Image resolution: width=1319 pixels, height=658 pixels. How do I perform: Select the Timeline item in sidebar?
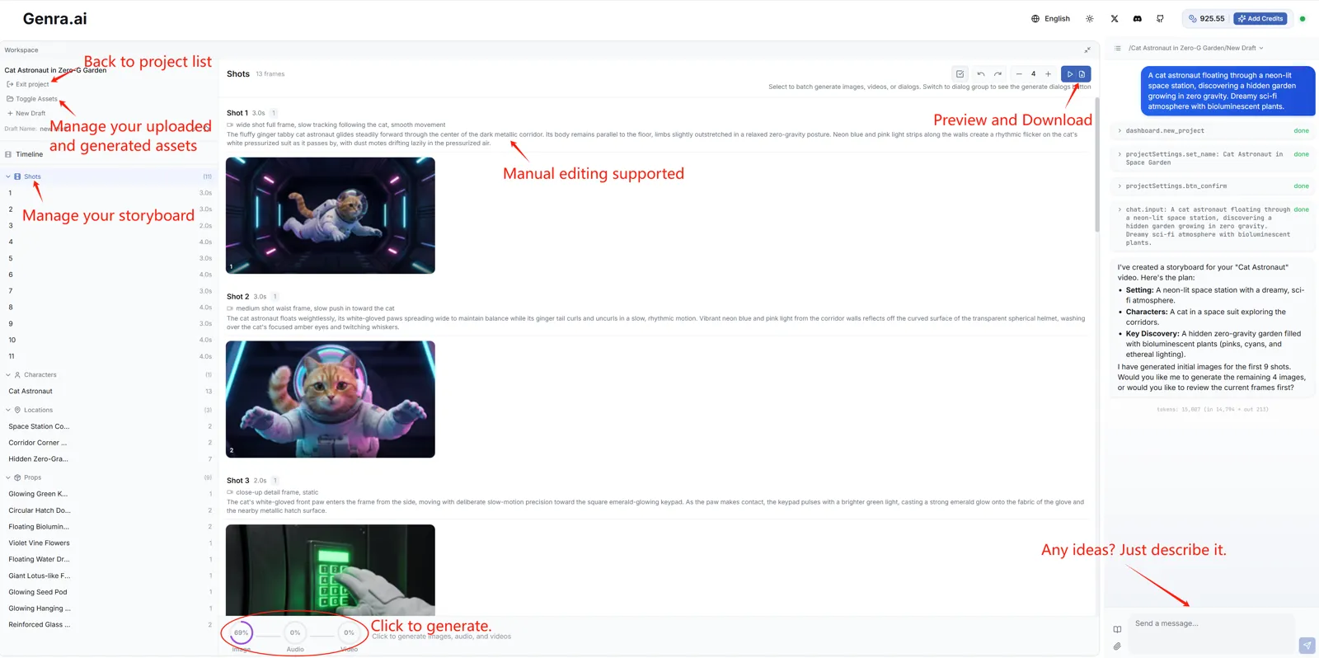(x=29, y=154)
